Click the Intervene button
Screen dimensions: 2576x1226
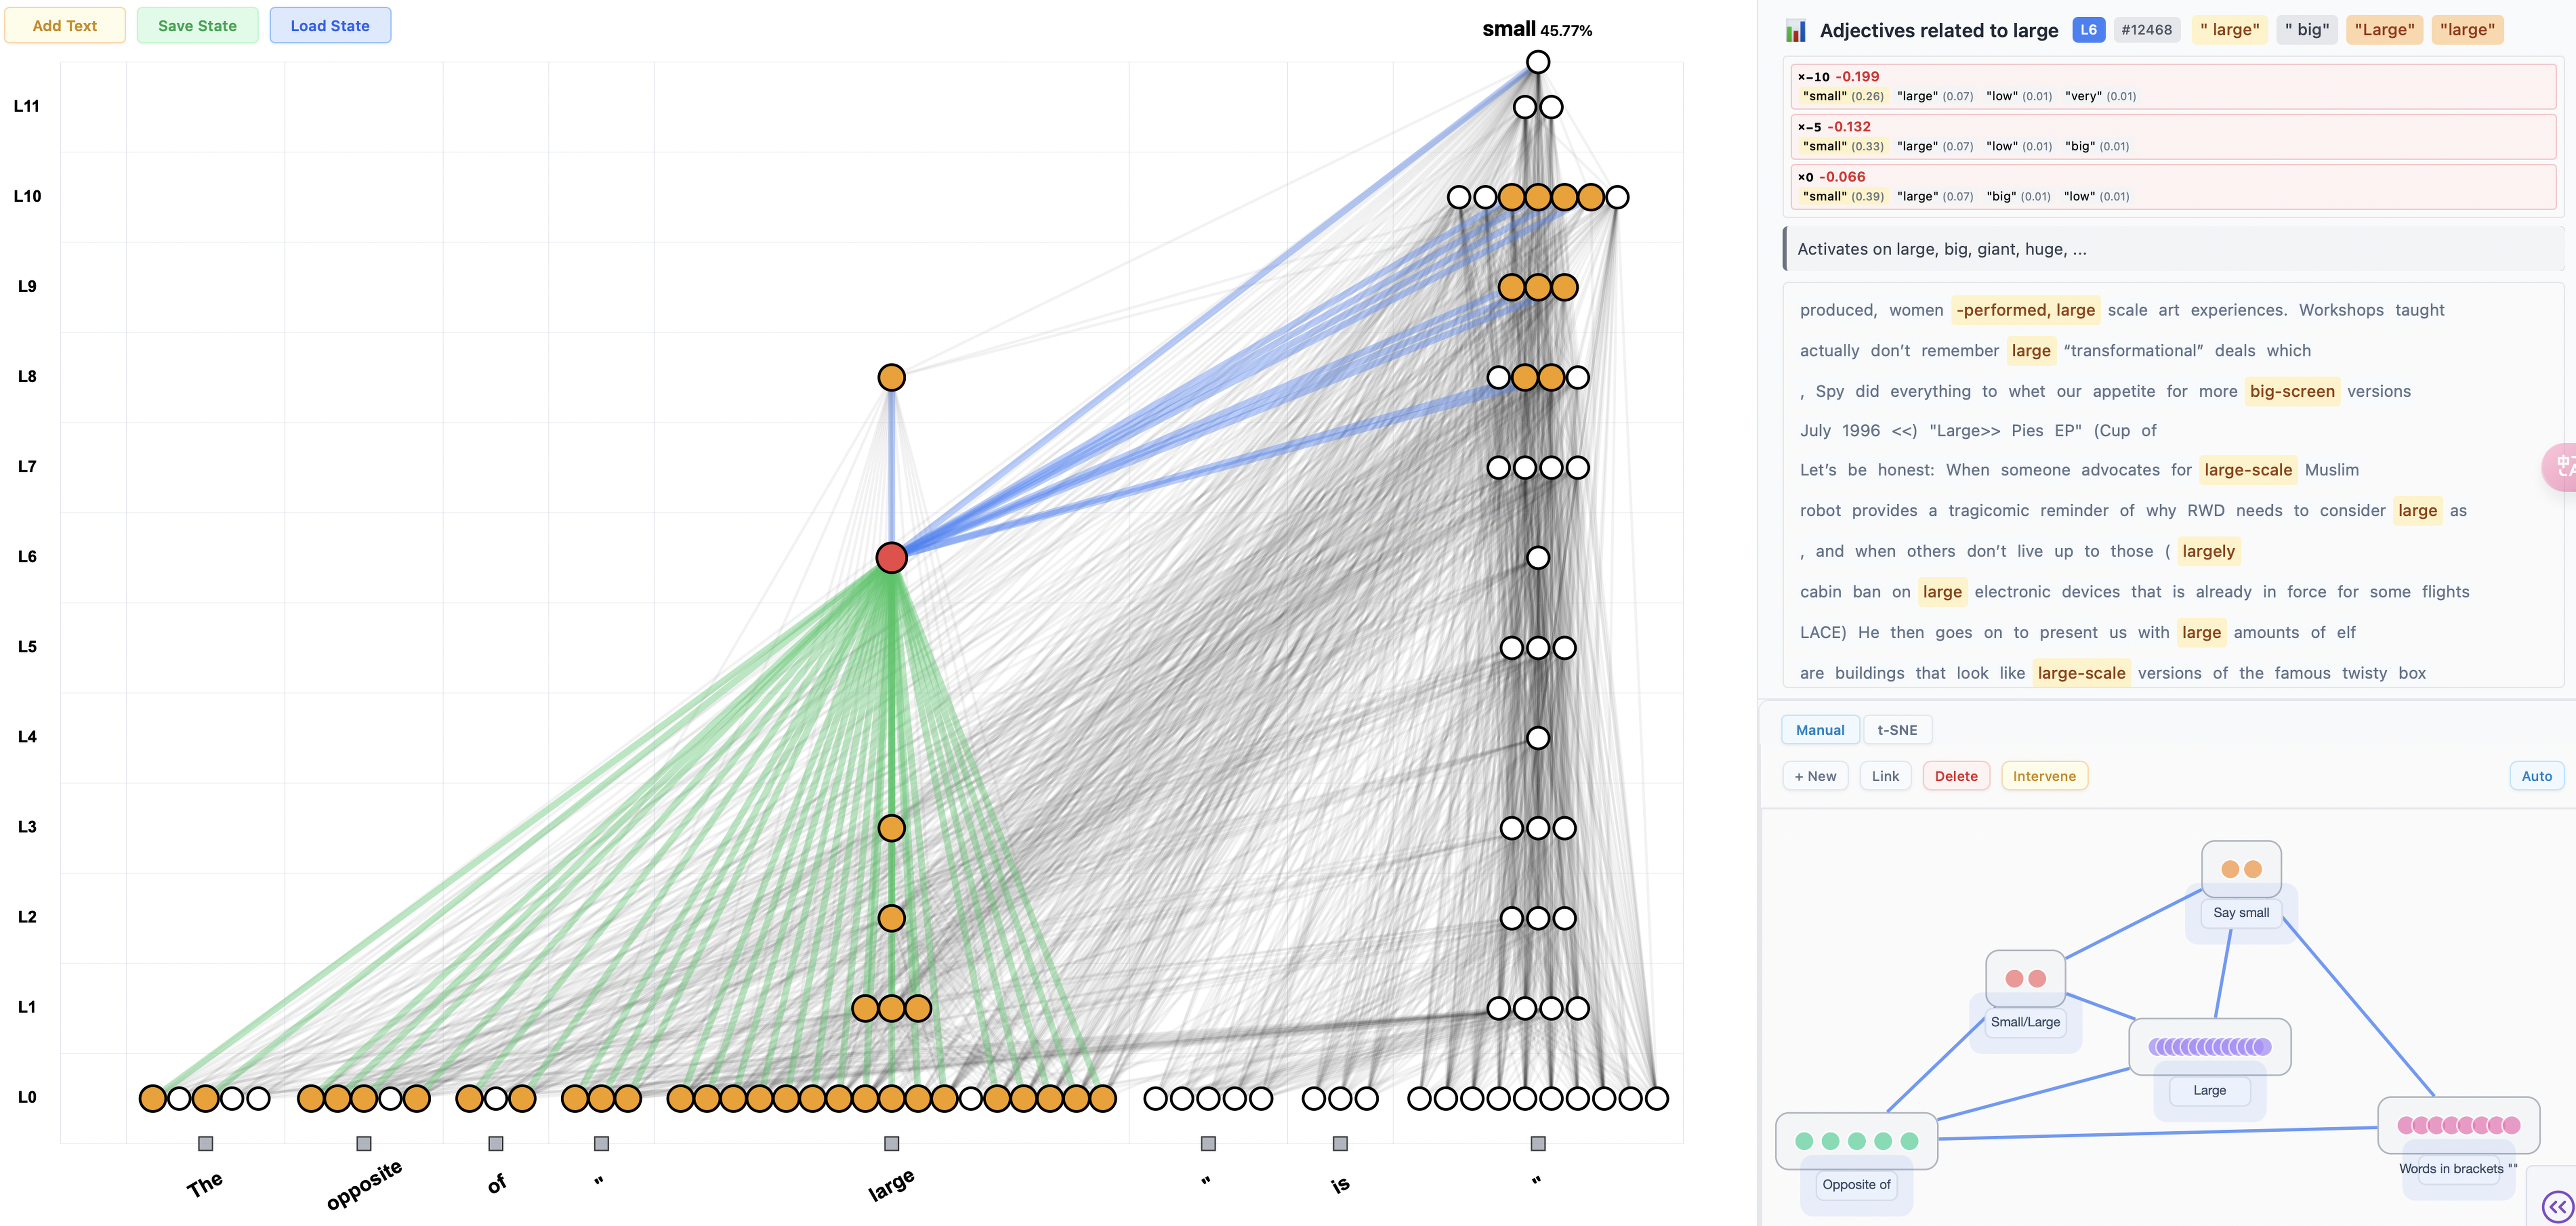(2044, 776)
